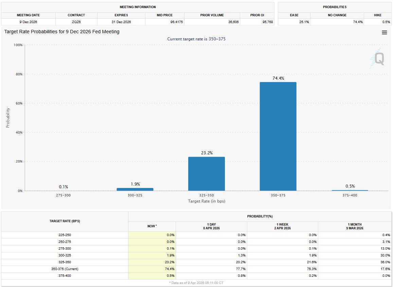
Task: Click the 9 Dec 2026 meeting date cell
Action: click(x=28, y=22)
